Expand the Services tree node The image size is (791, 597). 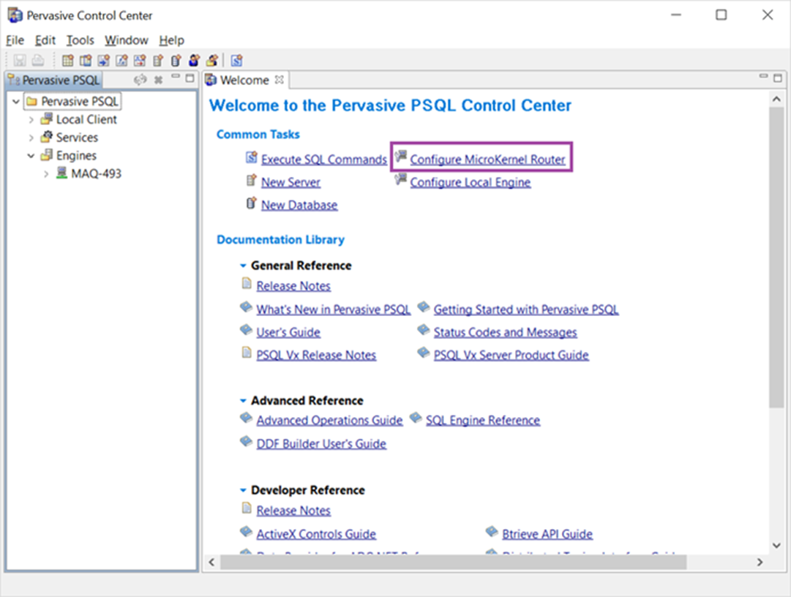pyautogui.click(x=31, y=138)
